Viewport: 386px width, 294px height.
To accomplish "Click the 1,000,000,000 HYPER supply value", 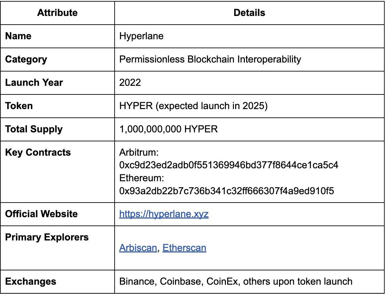I will pyautogui.click(x=168, y=129).
